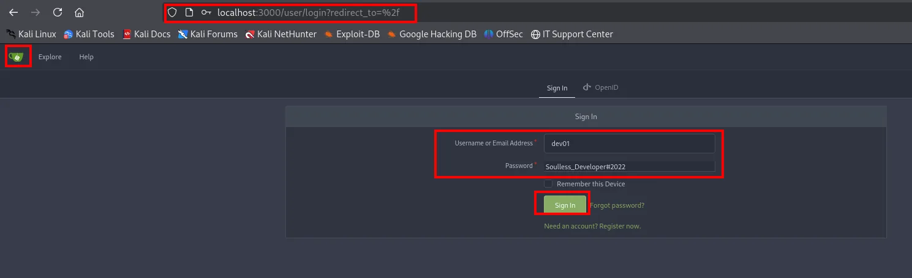Open the Google Hacking DB bookmark

pyautogui.click(x=432, y=34)
